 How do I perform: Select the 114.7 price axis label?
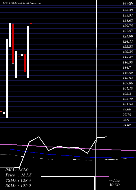[127, 68]
